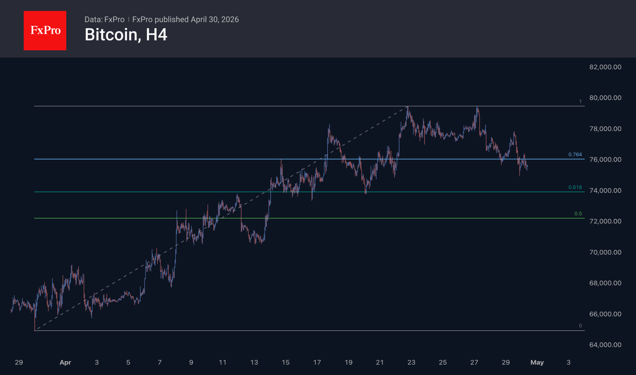
Task: Click the 70,000.00 price axis label
Action: [605, 252]
